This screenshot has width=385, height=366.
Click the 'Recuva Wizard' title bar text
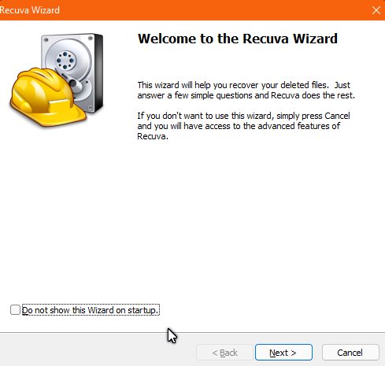(x=30, y=10)
